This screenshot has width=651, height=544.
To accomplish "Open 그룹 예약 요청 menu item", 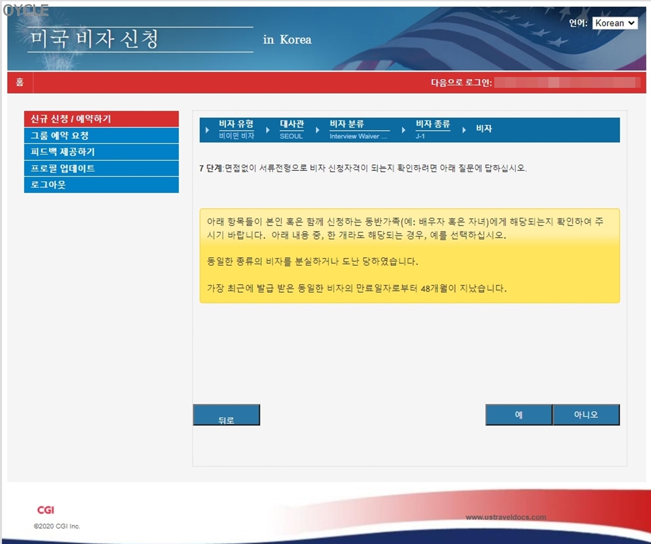I will click(x=101, y=136).
